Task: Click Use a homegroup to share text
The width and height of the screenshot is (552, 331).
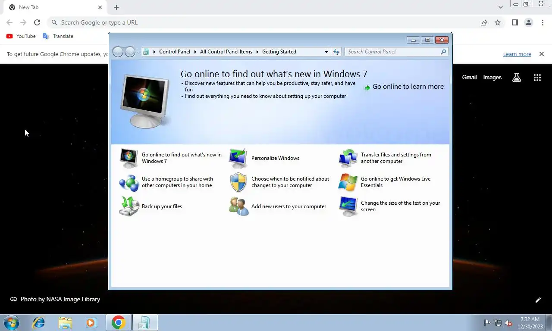Action: (177, 182)
